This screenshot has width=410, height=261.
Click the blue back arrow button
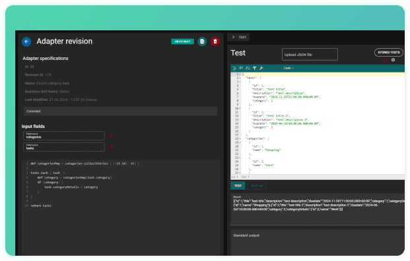[x=26, y=42]
